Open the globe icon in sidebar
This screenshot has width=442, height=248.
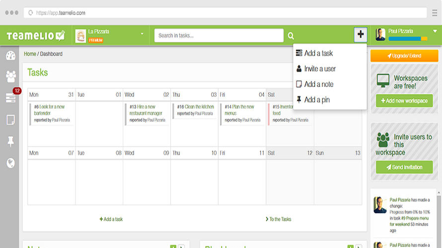(x=11, y=163)
